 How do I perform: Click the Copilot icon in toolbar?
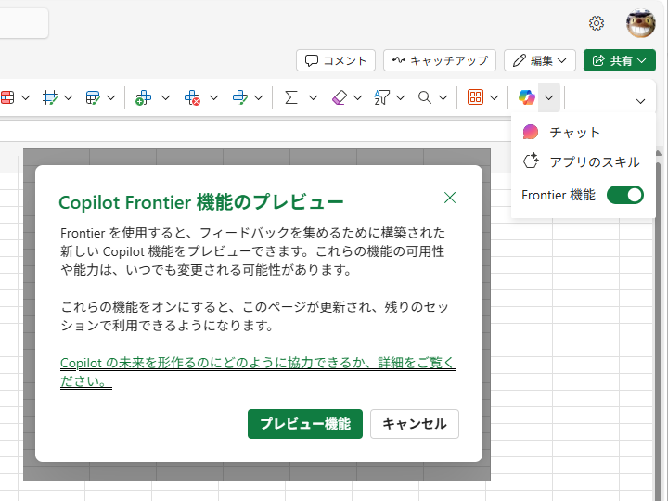coord(527,97)
